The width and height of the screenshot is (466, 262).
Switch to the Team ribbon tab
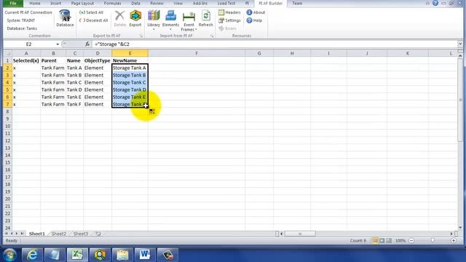[297, 3]
